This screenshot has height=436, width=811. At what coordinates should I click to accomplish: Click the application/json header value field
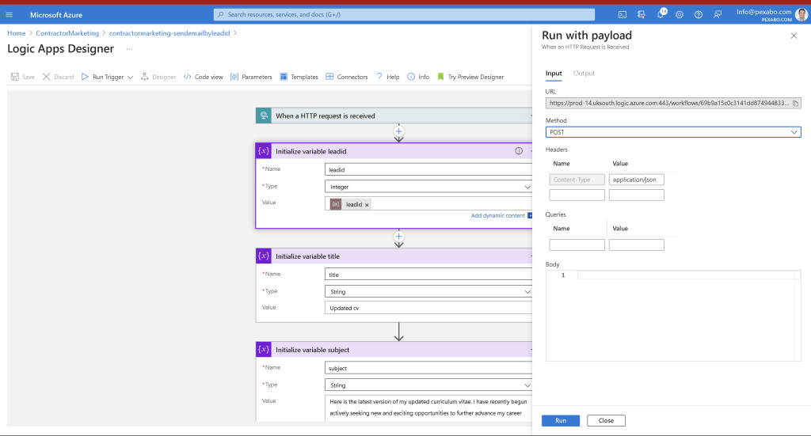click(x=636, y=180)
